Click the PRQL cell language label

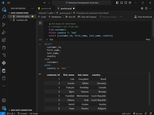pos(148,40)
